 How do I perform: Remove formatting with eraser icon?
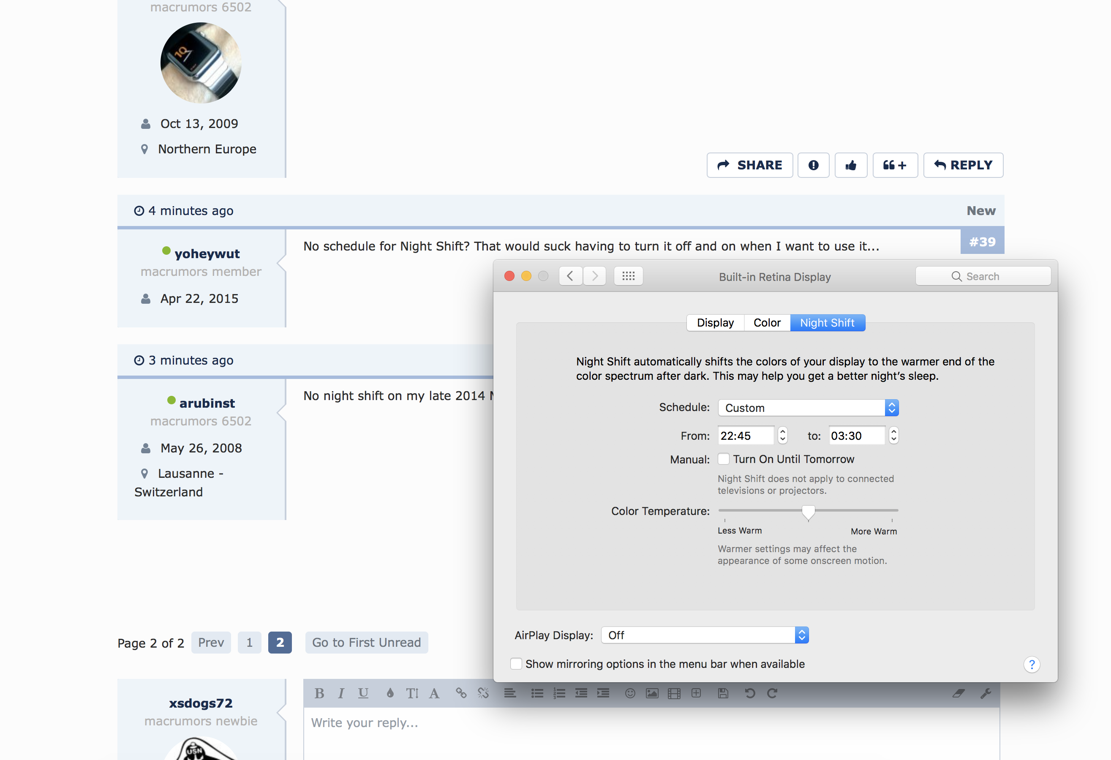coord(959,693)
